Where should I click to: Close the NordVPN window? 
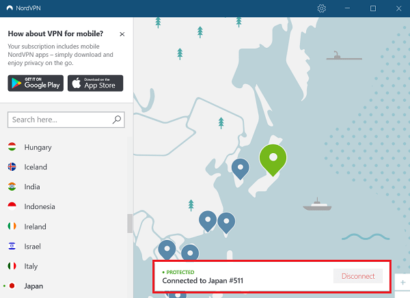click(399, 8)
